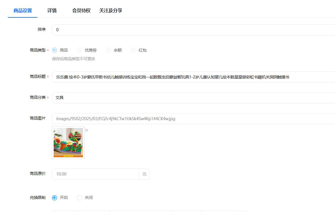Click the 商品原价 price field
The image size is (335, 212).
(x=95, y=174)
